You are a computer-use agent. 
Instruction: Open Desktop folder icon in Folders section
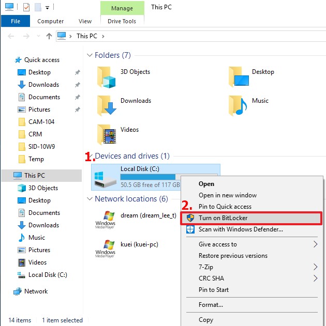tap(238, 77)
